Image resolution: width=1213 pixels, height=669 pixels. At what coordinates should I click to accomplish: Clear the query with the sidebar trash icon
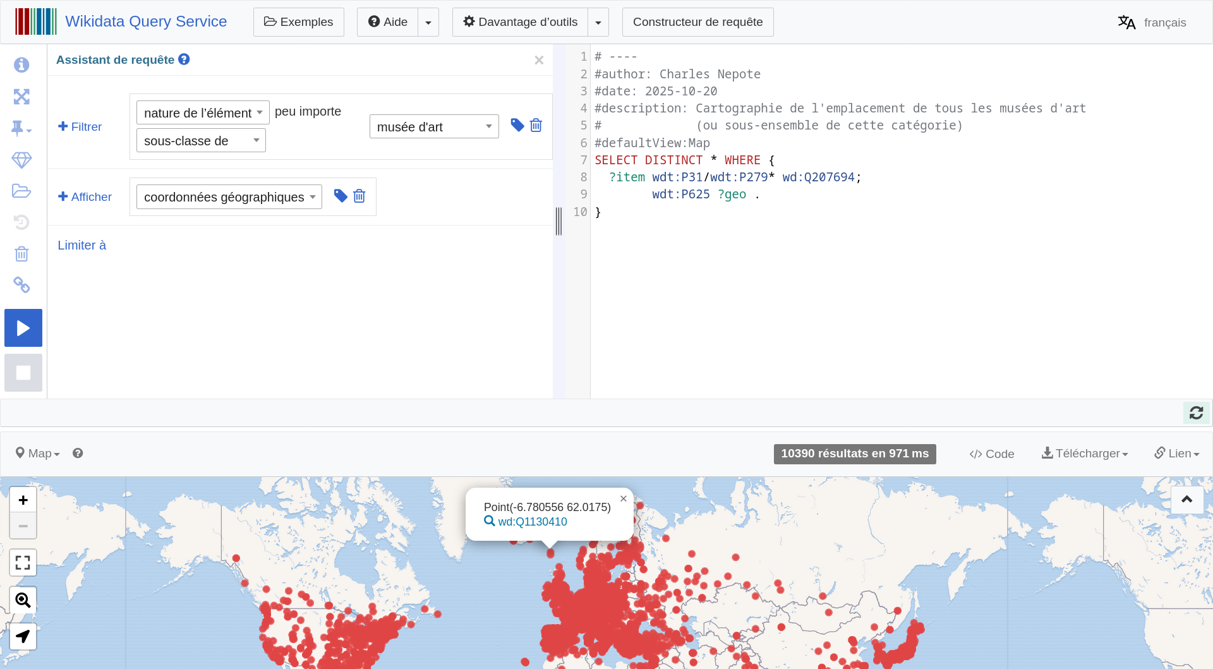click(x=21, y=254)
